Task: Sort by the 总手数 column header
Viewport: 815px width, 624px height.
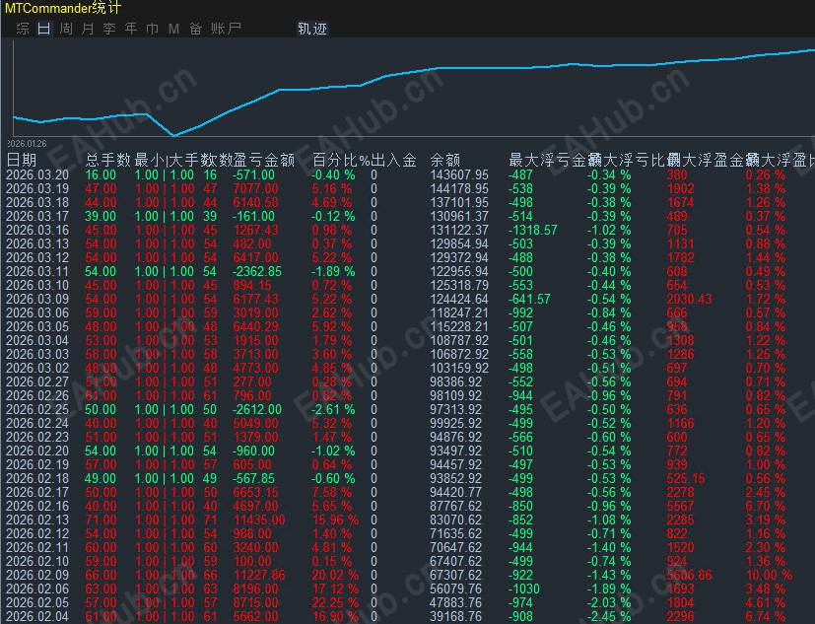Action: tap(107, 160)
